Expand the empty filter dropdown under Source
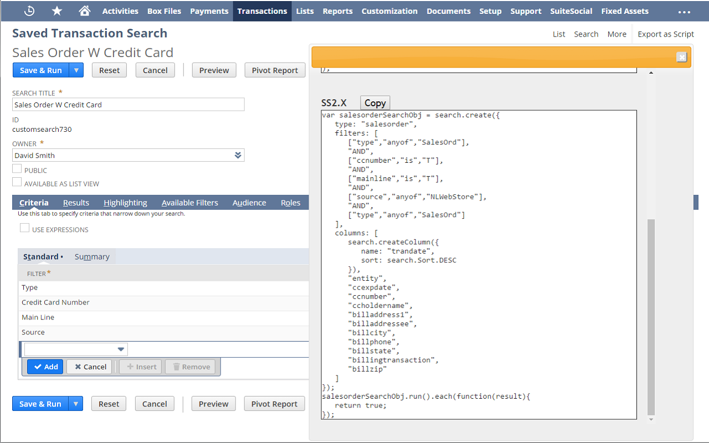709x443 pixels. point(120,349)
